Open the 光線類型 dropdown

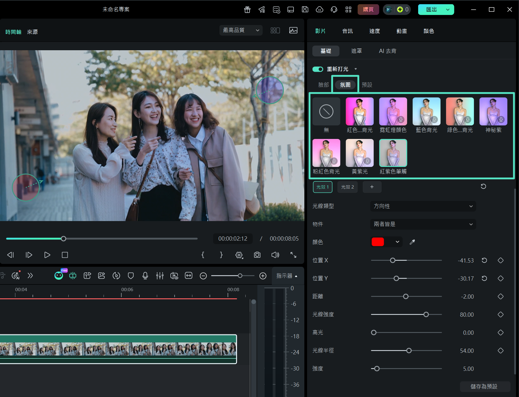point(423,206)
